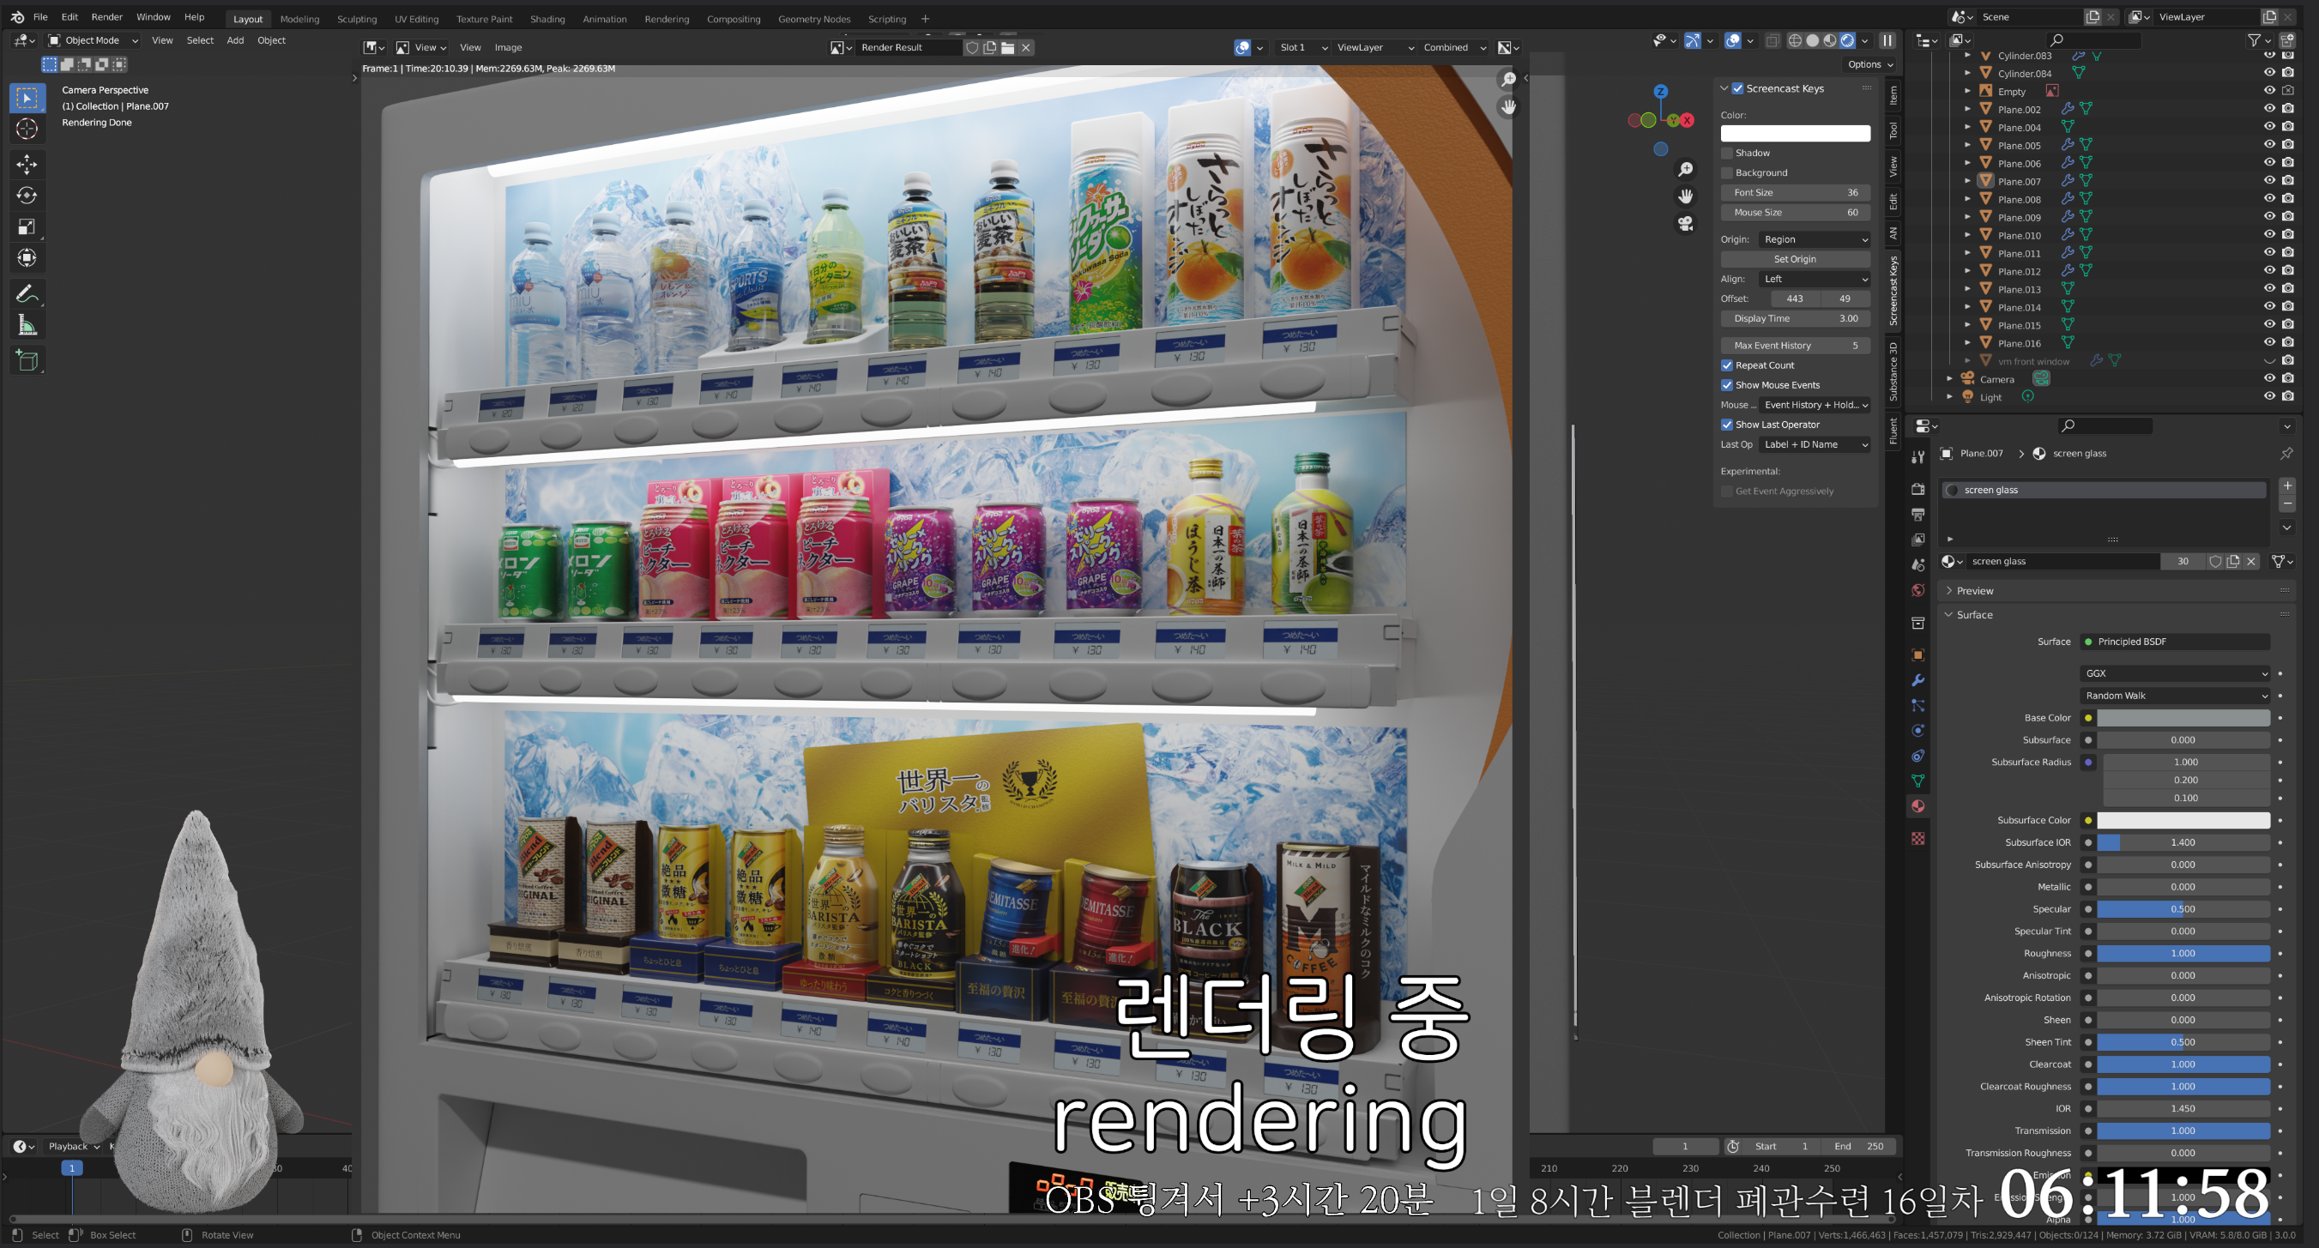Click the camera view toggle icon
The image size is (2319, 1248).
click(x=1685, y=223)
